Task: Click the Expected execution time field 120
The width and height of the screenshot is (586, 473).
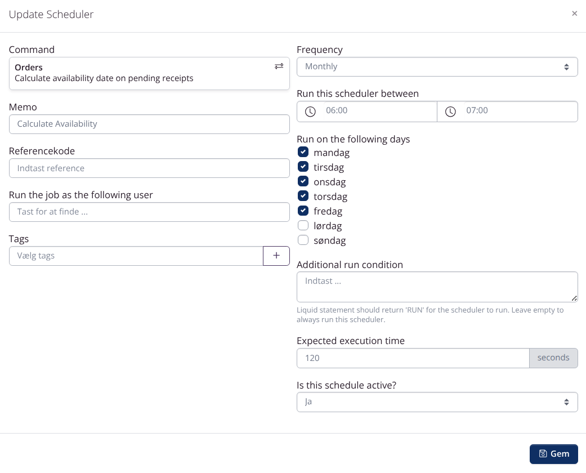Action: click(413, 358)
